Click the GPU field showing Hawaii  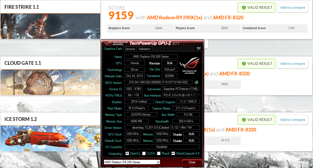click(x=135, y=63)
